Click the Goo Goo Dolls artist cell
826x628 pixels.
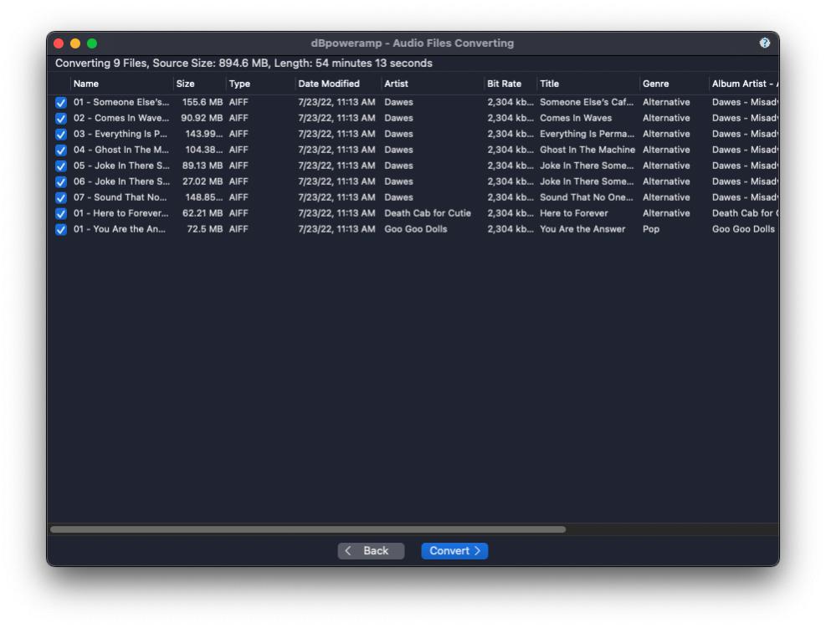click(416, 229)
